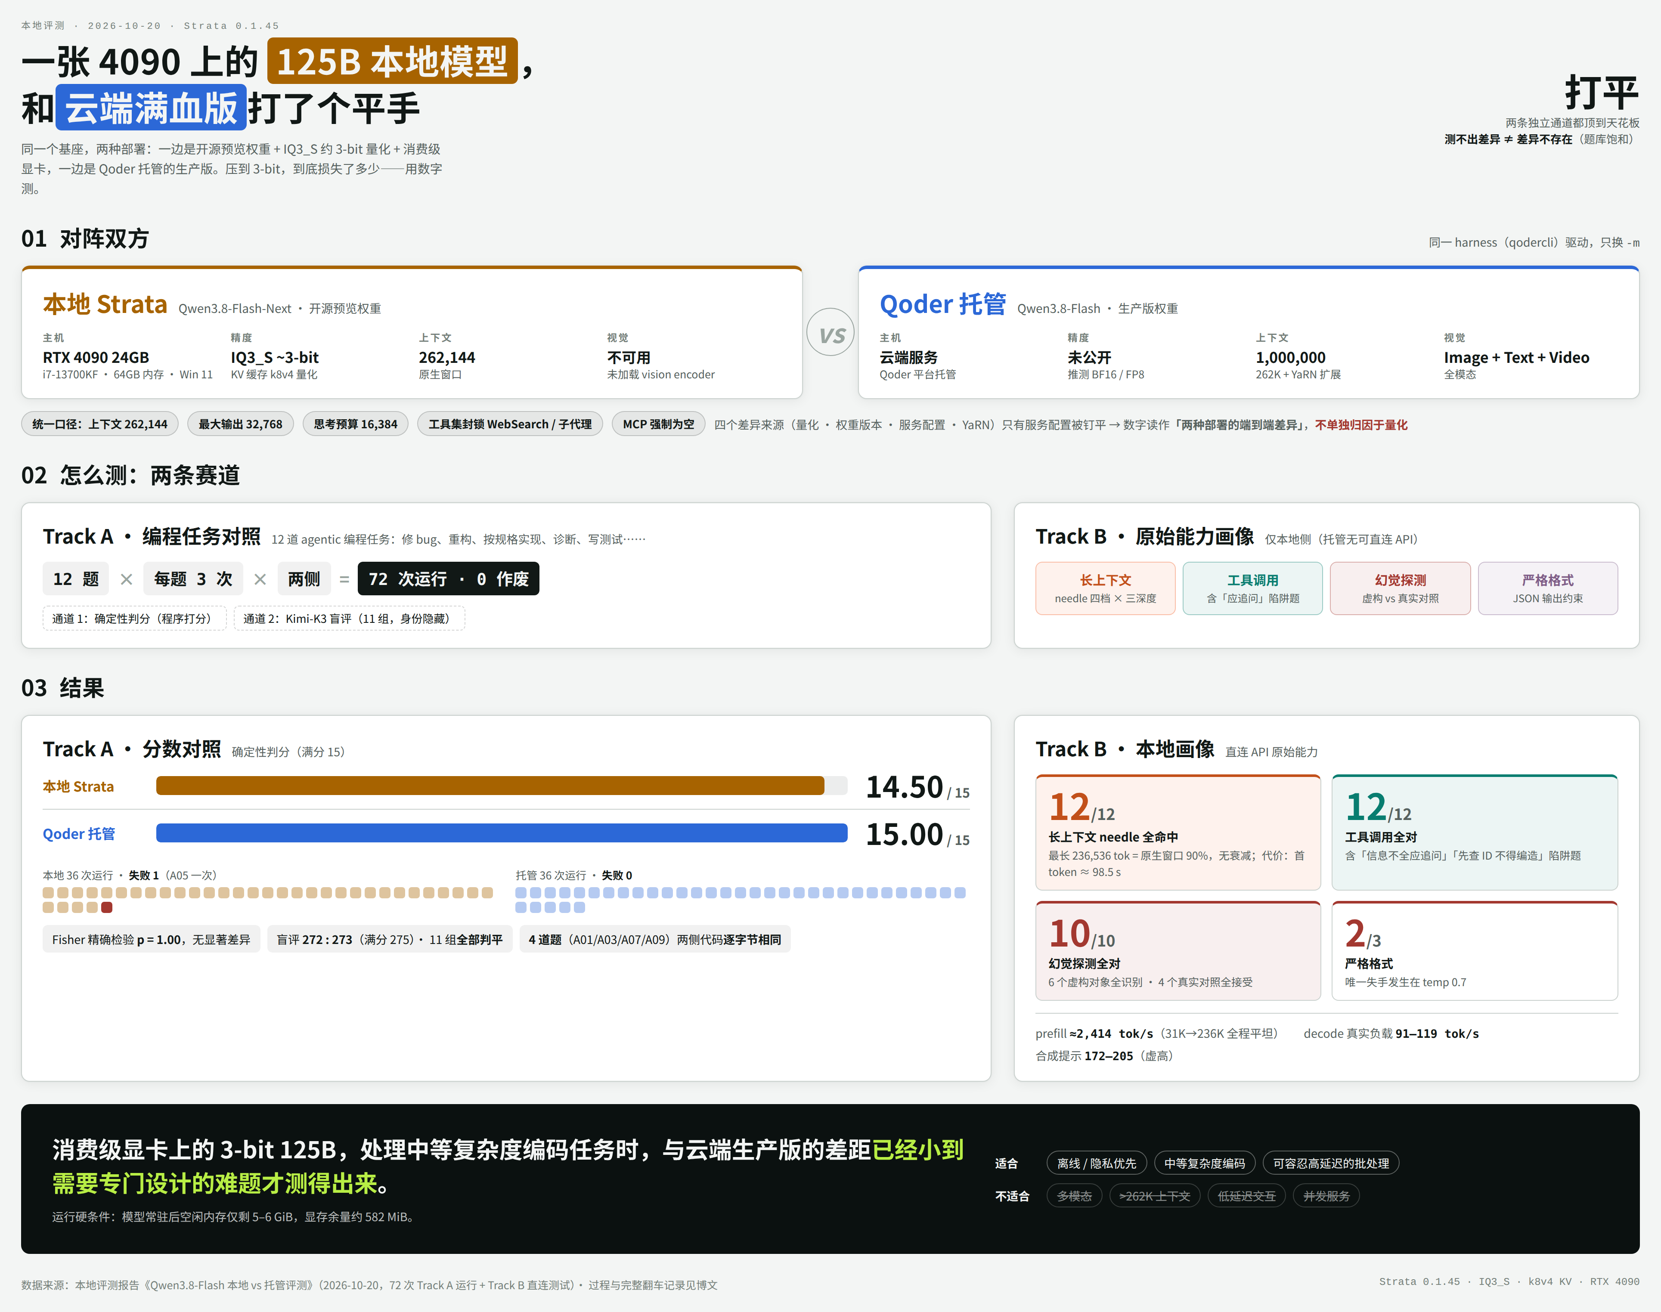
Task: Click the 每题 3 次 chip
Action: (x=193, y=579)
